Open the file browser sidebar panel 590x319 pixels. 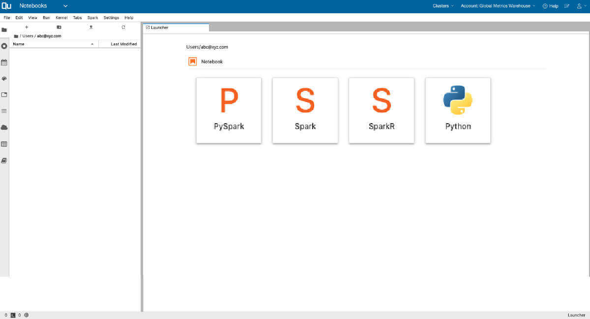(x=4, y=29)
